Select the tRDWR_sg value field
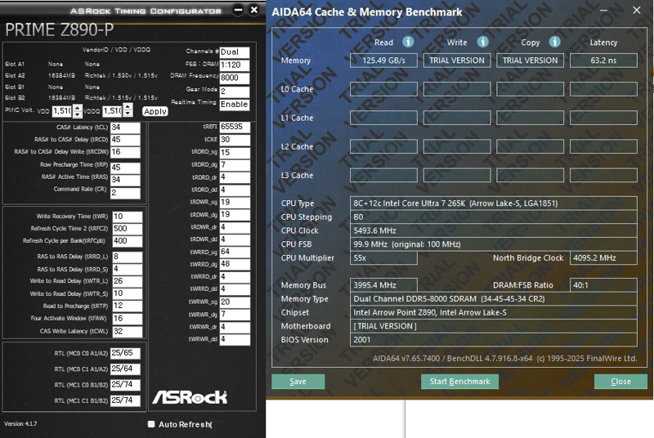 (x=235, y=203)
